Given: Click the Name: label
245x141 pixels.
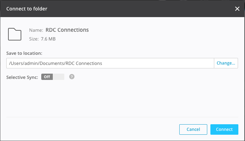Looking at the screenshot, I should click(36, 30).
